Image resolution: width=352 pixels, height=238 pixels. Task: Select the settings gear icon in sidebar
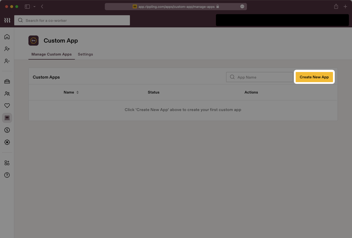click(x=7, y=142)
